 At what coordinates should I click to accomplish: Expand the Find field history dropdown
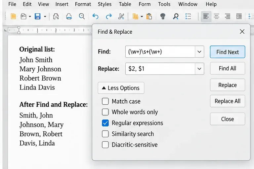pyautogui.click(x=199, y=52)
